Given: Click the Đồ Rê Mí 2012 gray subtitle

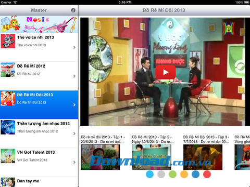Looking at the screenshot, I should click(29, 74).
